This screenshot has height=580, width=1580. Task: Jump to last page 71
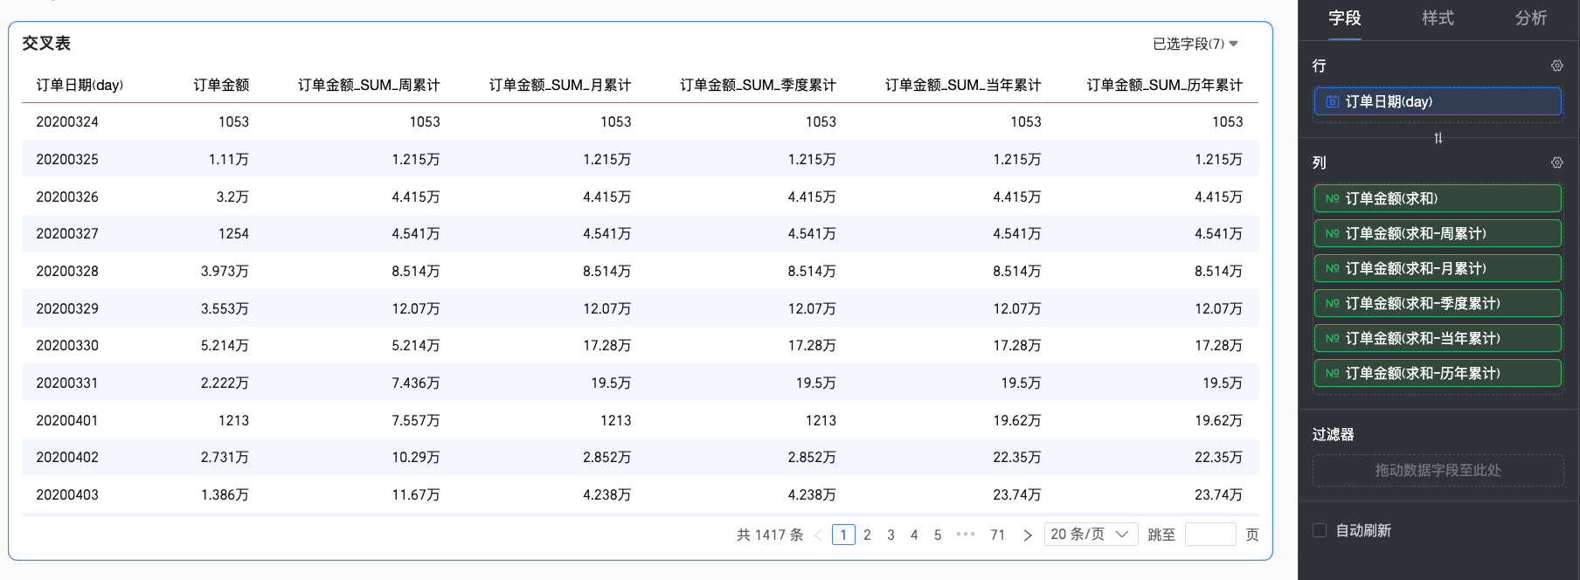coord(997,535)
